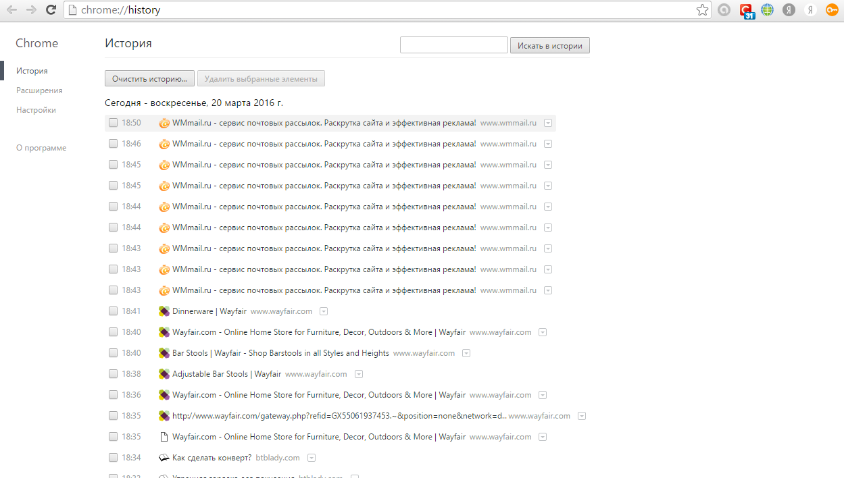Viewport: 844px width, 478px height.
Task: Expand the menu arrow of the 18:40 Wayfair.com Online Home Store entry
Action: [x=543, y=332]
